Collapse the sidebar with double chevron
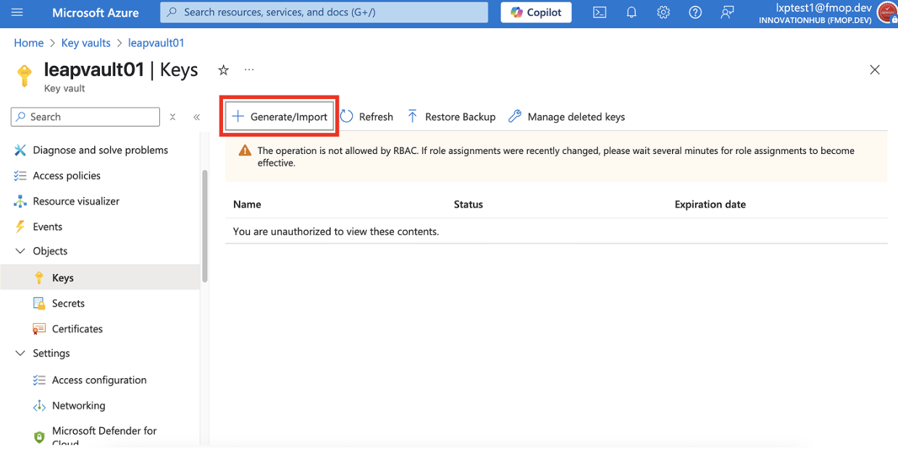 pos(196,116)
